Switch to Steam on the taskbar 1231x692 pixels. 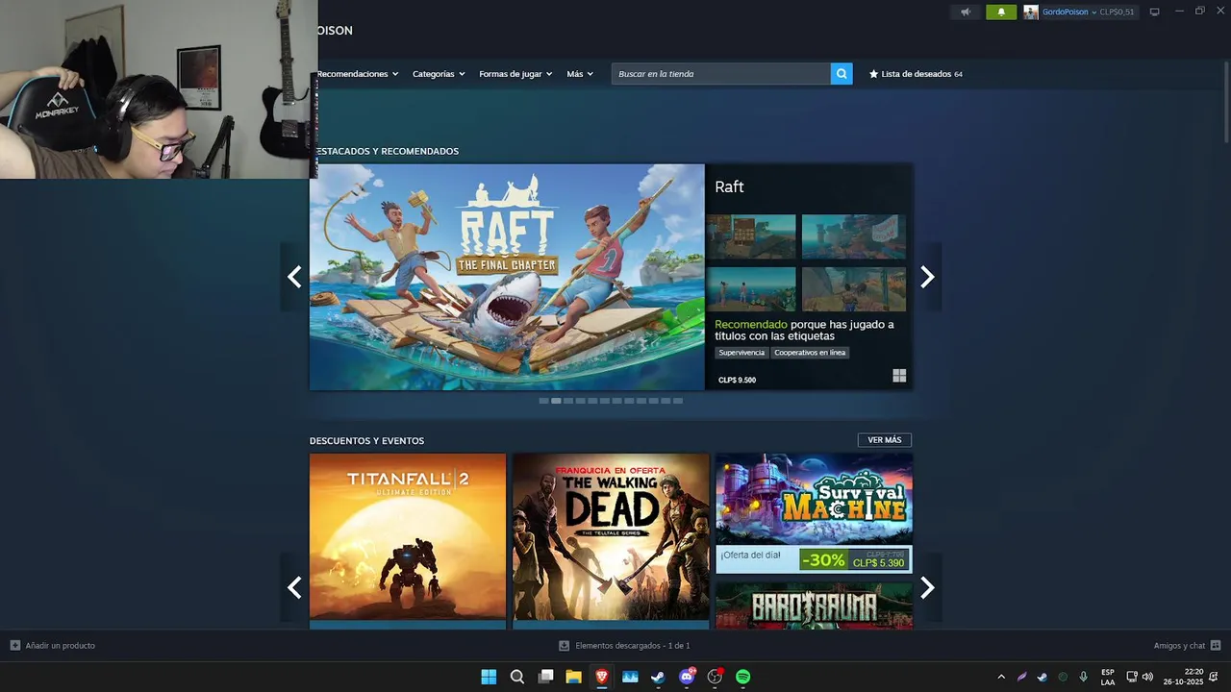[658, 677]
